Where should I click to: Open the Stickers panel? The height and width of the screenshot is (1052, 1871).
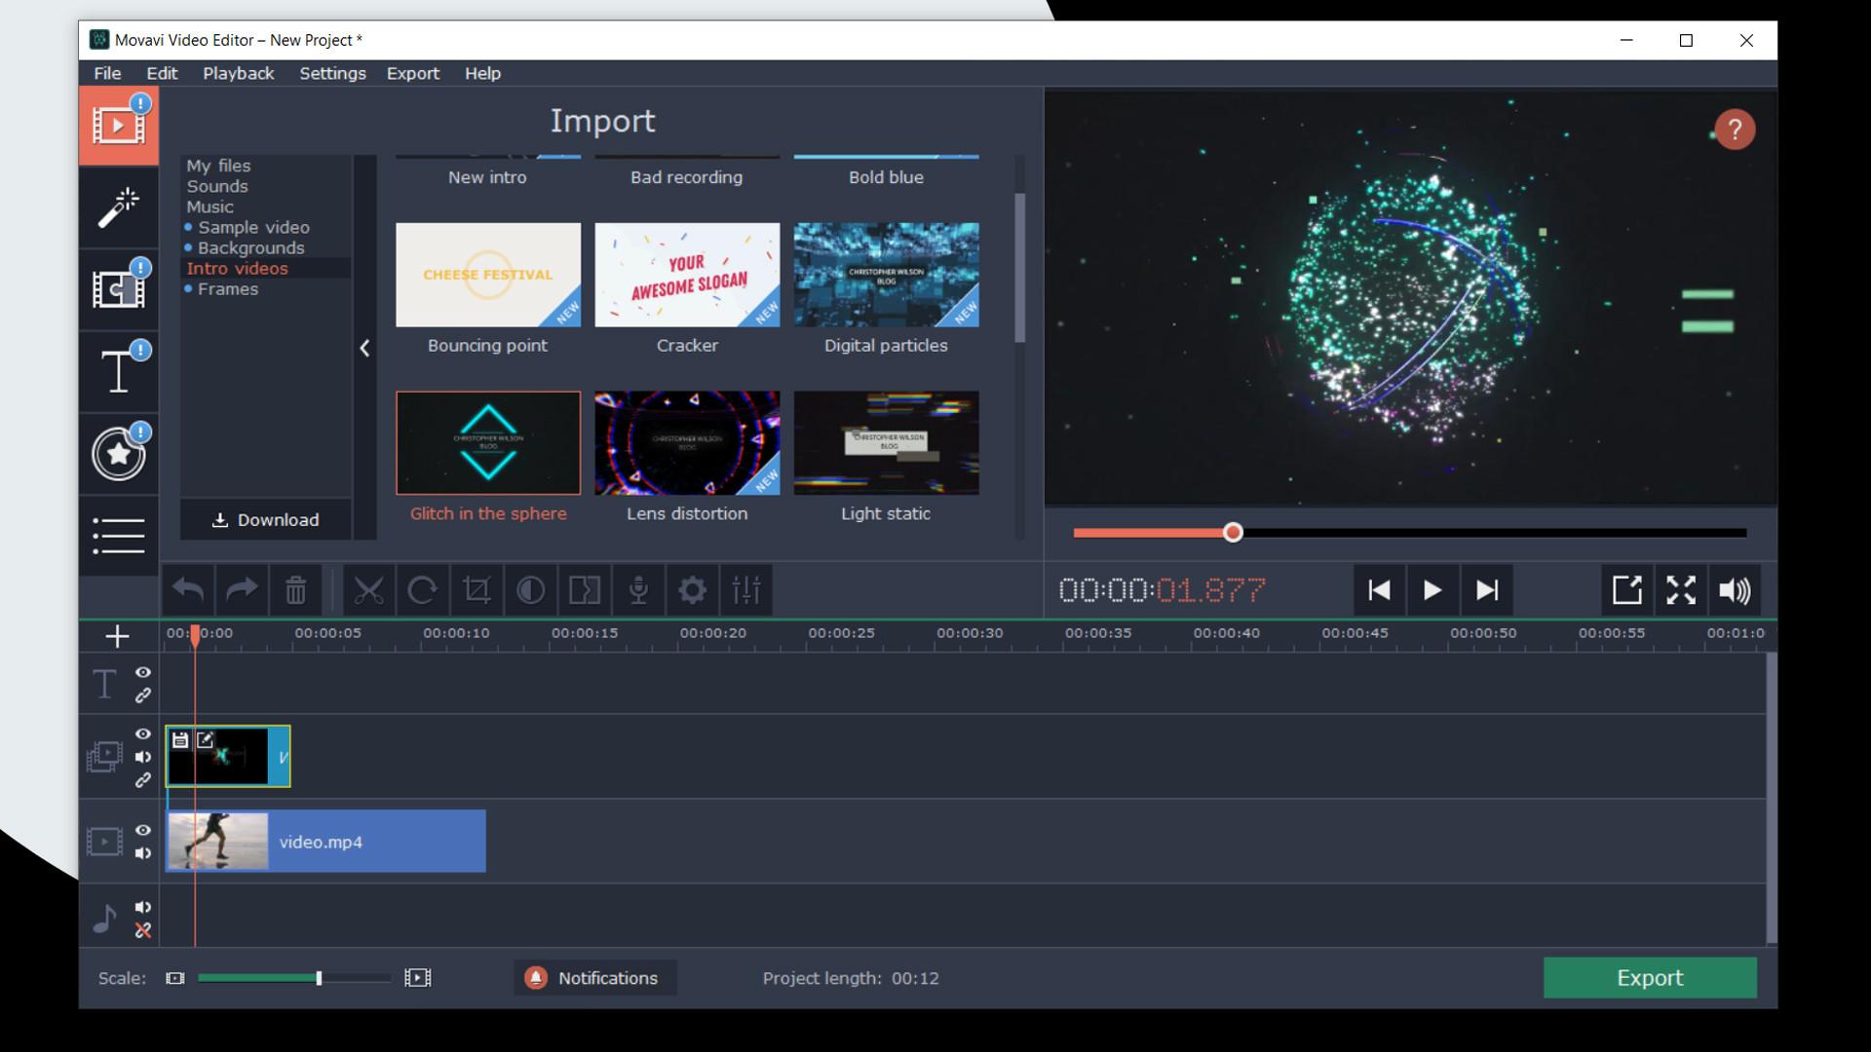point(118,453)
